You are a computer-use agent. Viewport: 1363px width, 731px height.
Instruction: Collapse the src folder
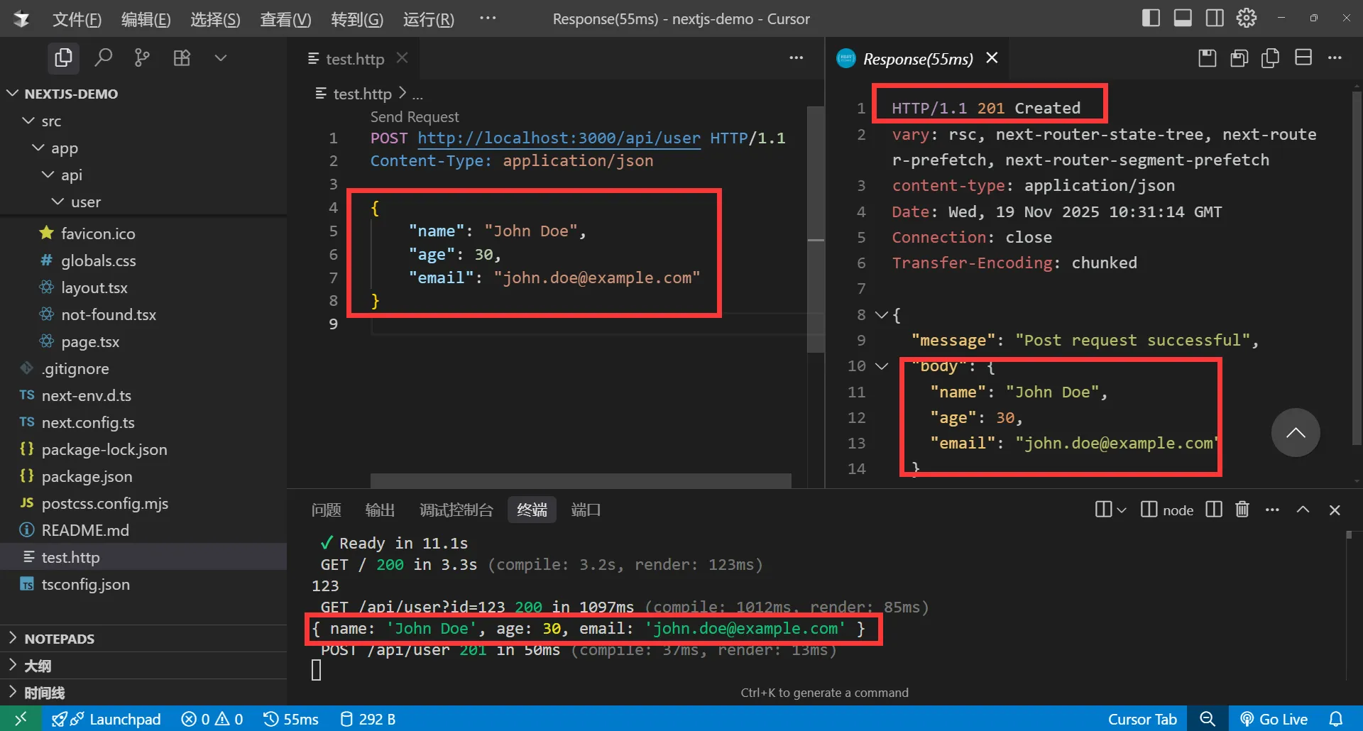coord(29,121)
